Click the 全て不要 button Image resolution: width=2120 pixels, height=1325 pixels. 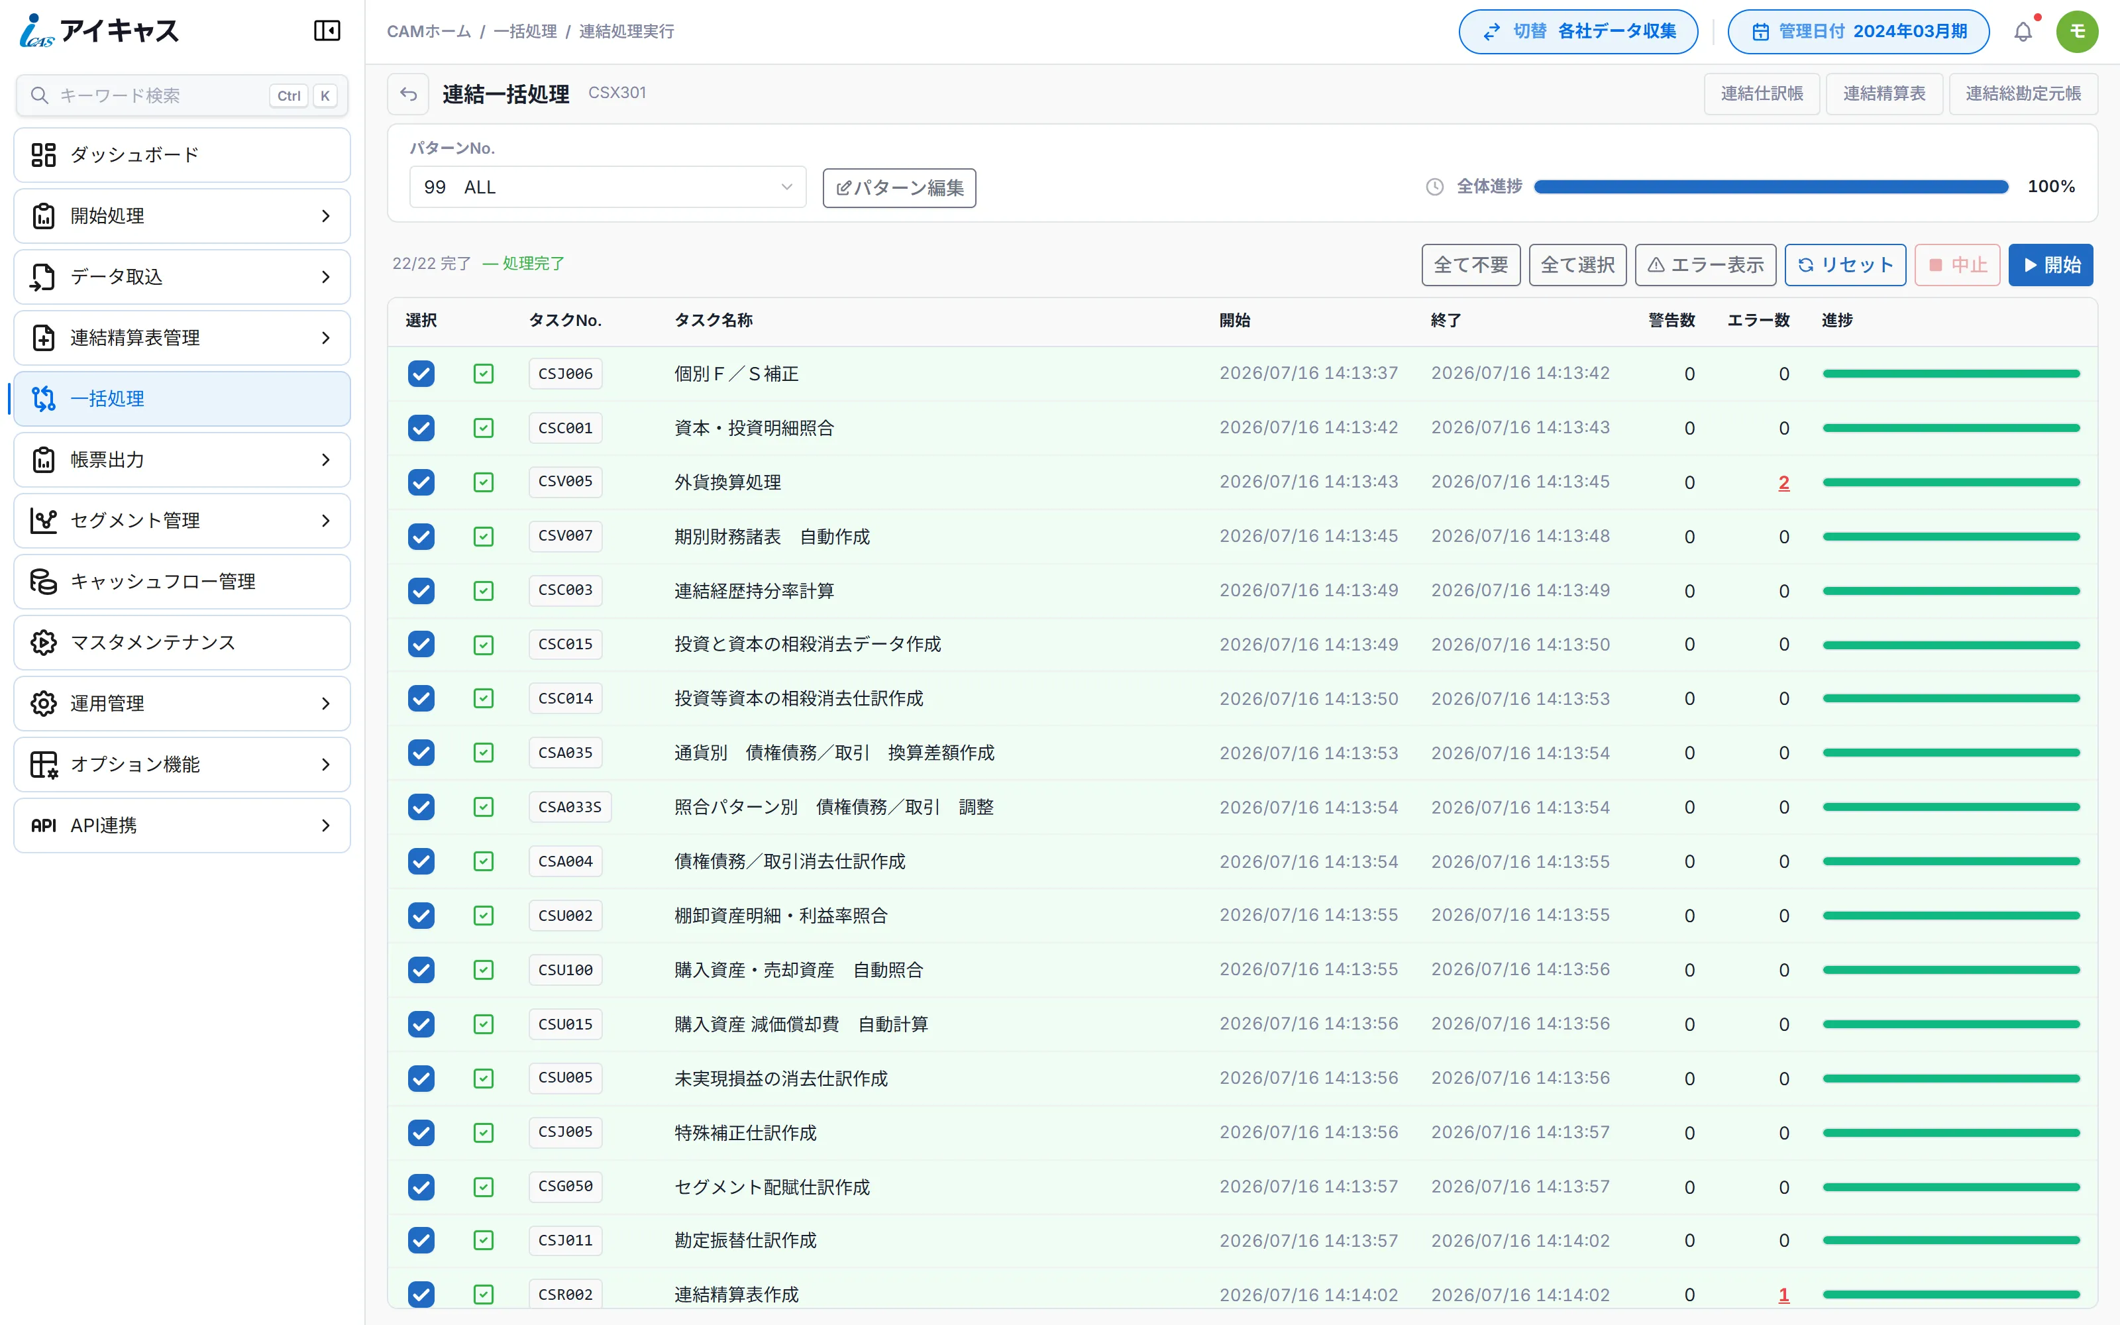coord(1470,266)
